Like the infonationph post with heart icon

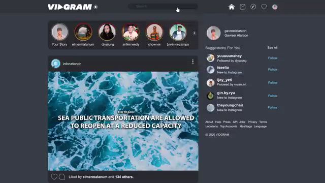54,176
